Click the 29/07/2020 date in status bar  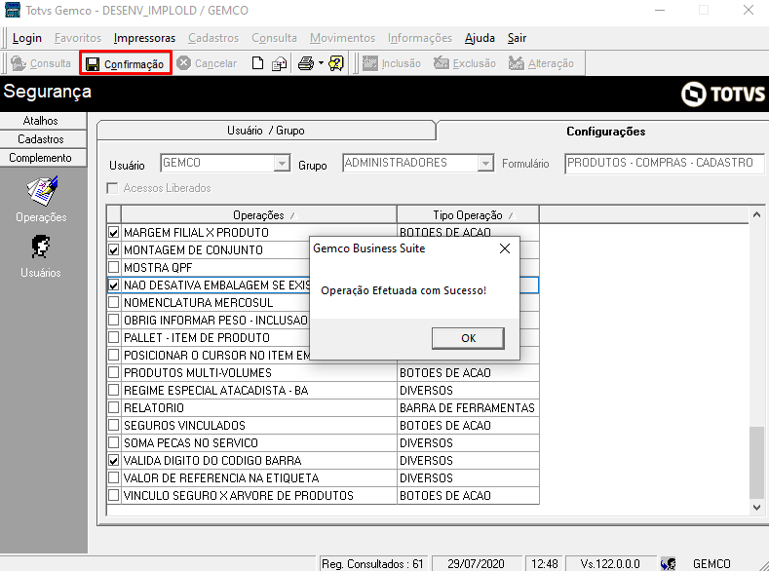[x=476, y=563]
